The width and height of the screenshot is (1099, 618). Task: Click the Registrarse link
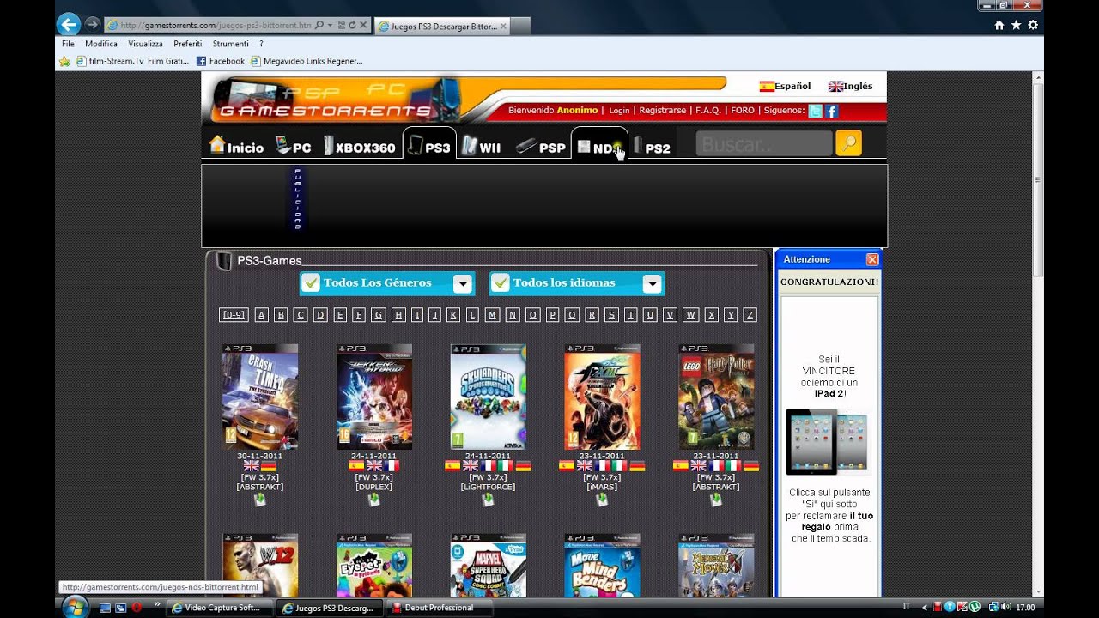click(663, 111)
